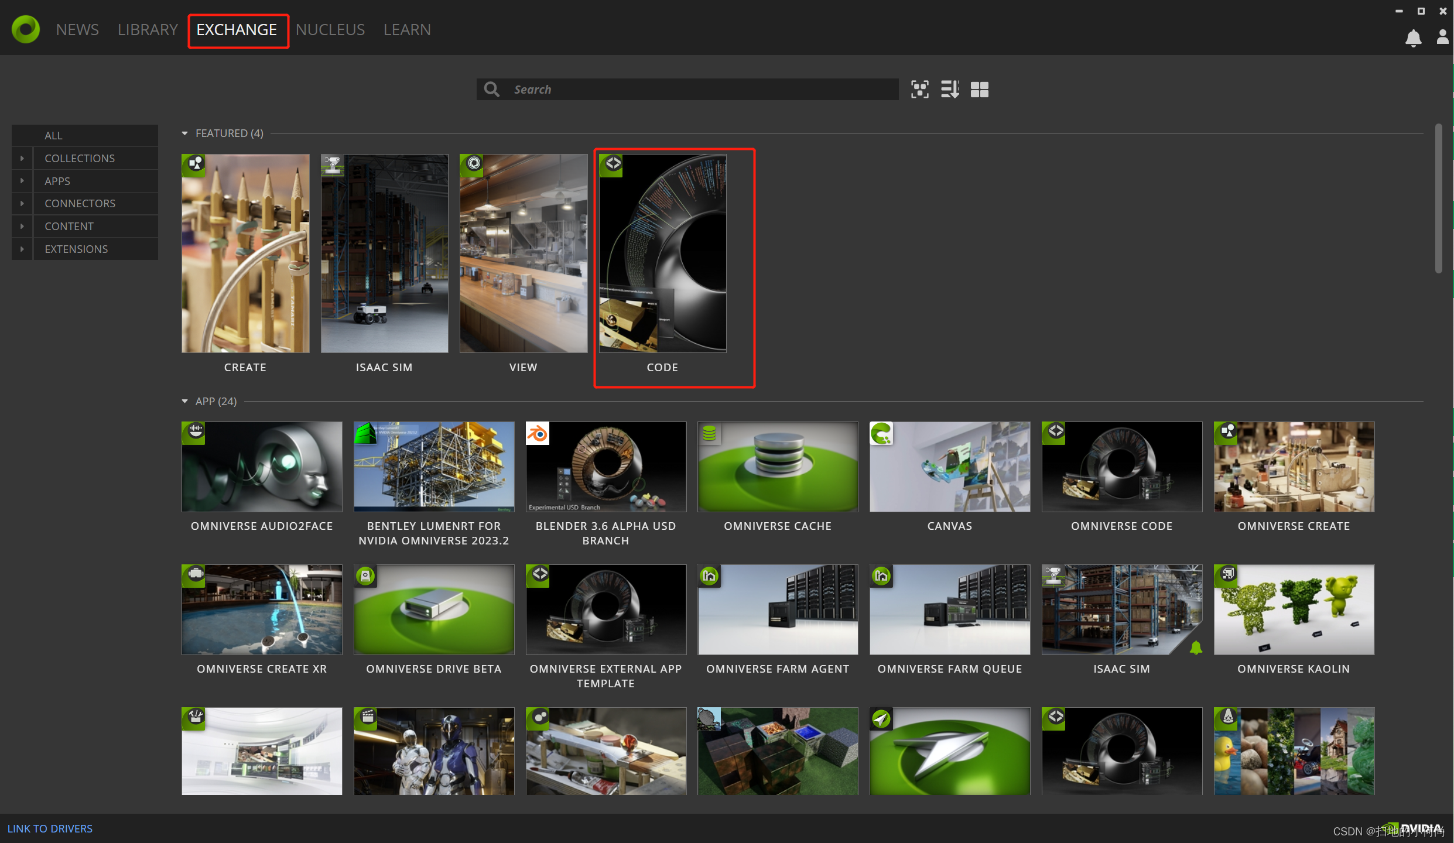This screenshot has width=1454, height=843.
Task: Switch to the LIBRARY tab
Action: [x=148, y=30]
